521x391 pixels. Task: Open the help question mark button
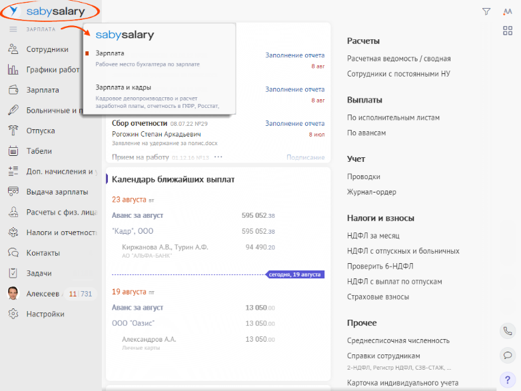[508, 380]
